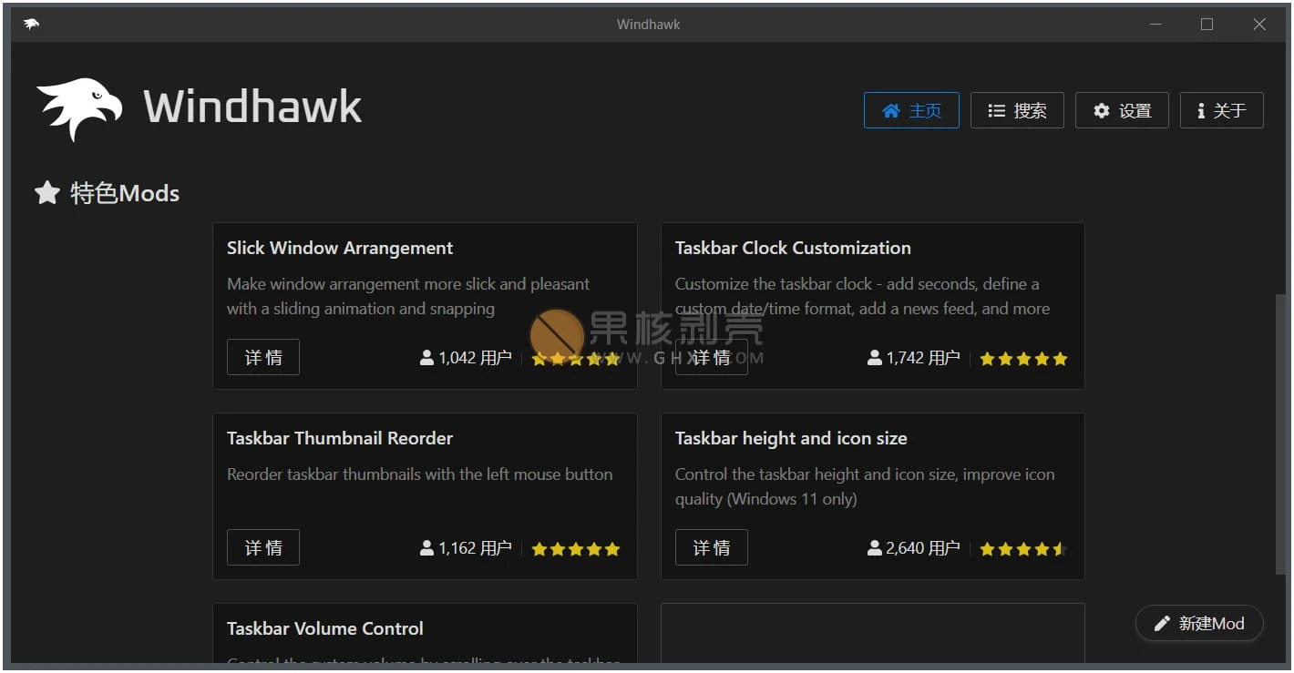Open 详情 for Taskbar Thumbnail Reorder
The image size is (1294, 673).
(263, 548)
